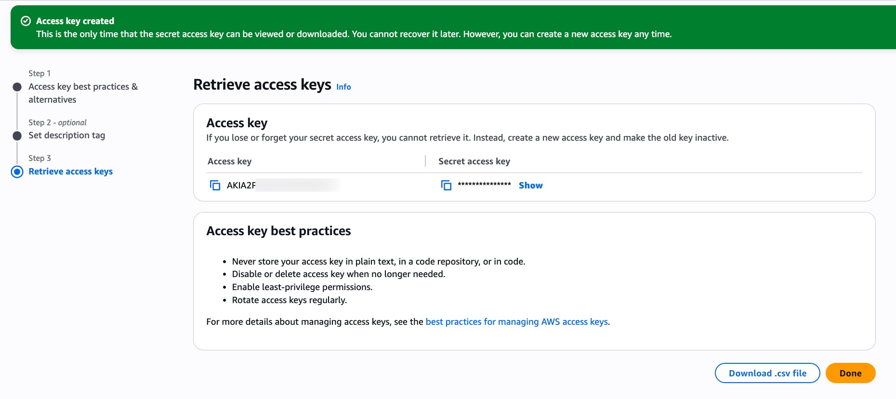Click the Step 2 circle indicator
The image size is (896, 399).
[16, 135]
